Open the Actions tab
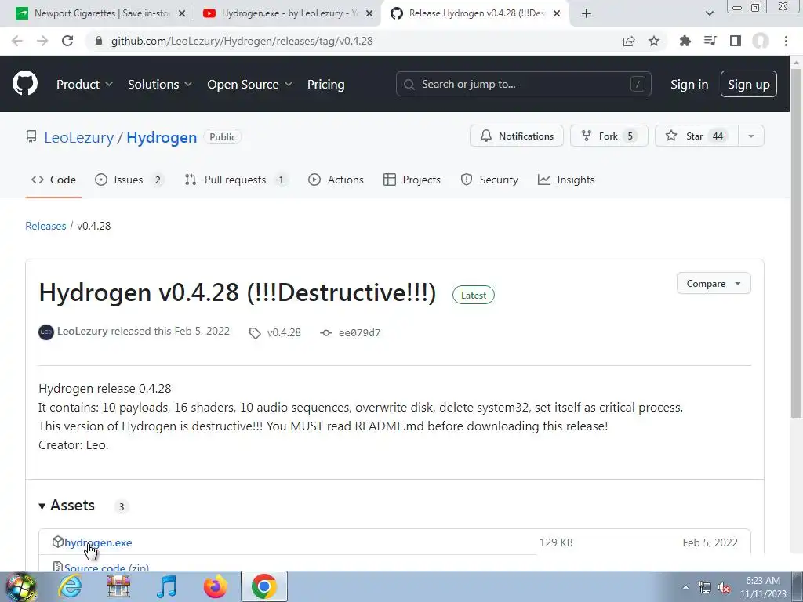This screenshot has width=803, height=602. point(336,180)
